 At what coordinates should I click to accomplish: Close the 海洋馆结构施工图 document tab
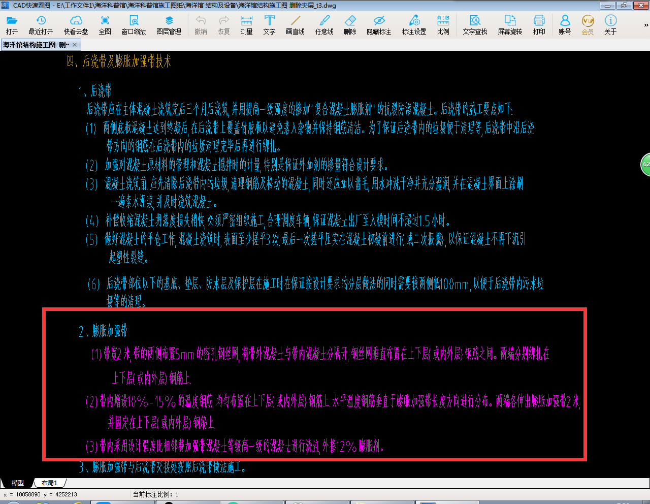pyautogui.click(x=75, y=45)
